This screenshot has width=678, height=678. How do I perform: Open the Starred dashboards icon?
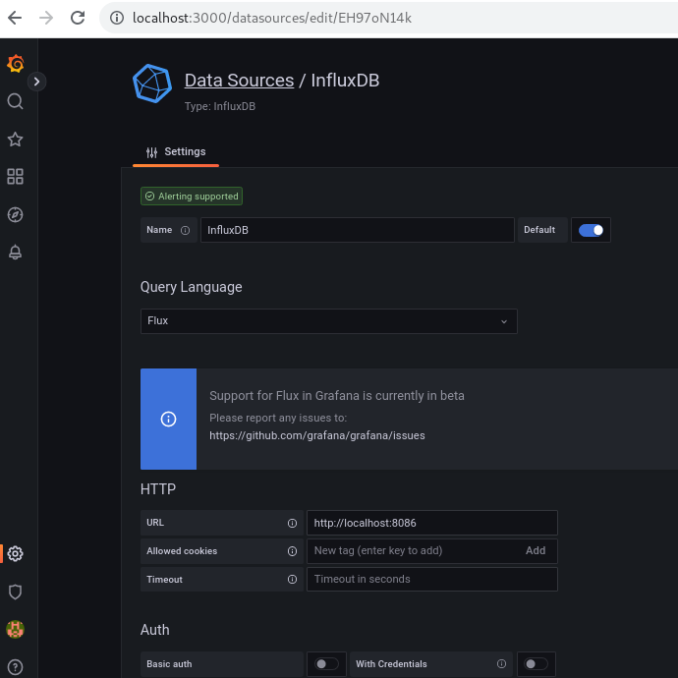coord(15,140)
